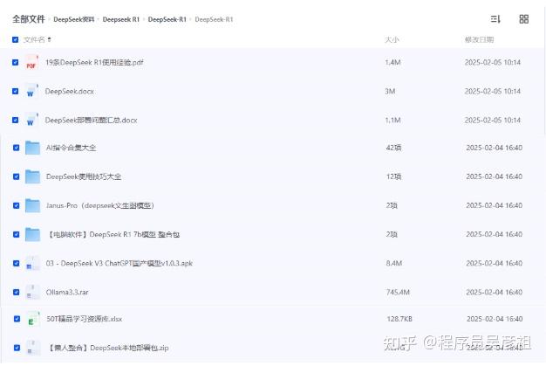Click size value 128.7KB
This screenshot has width=546, height=366.
click(399, 319)
